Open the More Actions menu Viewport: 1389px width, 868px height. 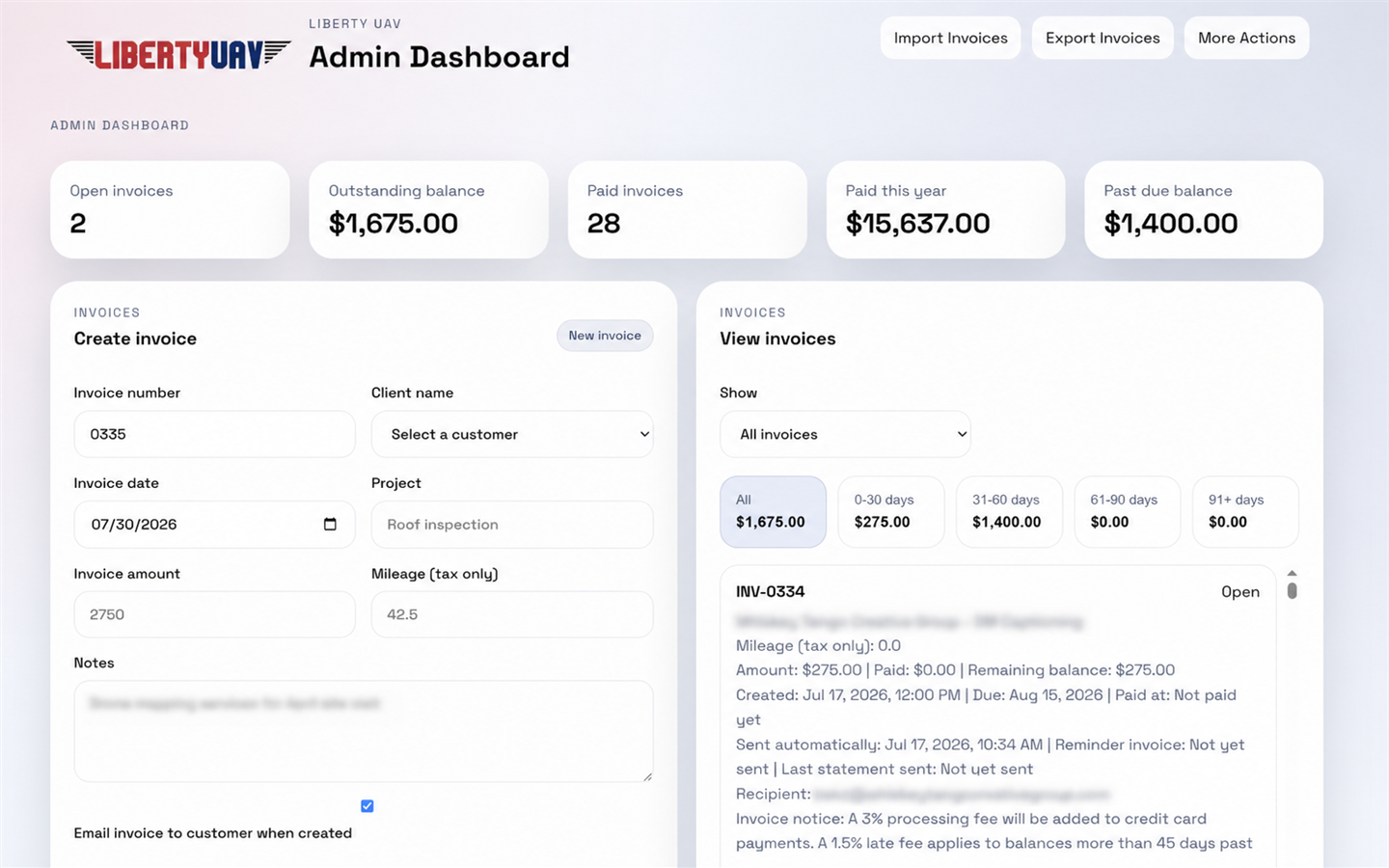click(x=1246, y=38)
